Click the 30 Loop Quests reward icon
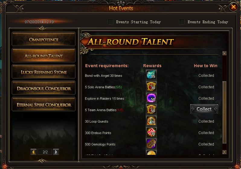The height and width of the screenshot is (169, 241). 151,121
